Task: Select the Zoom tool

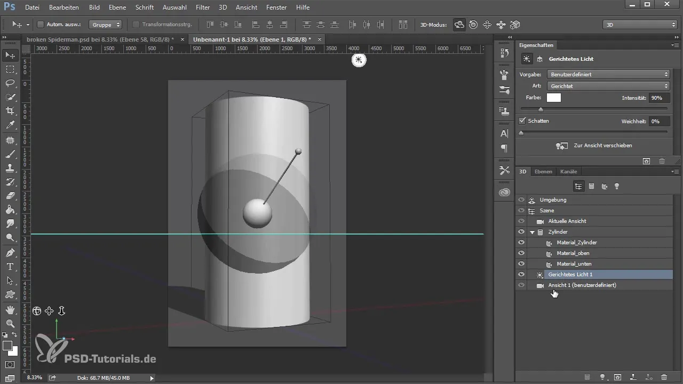Action: [10, 323]
